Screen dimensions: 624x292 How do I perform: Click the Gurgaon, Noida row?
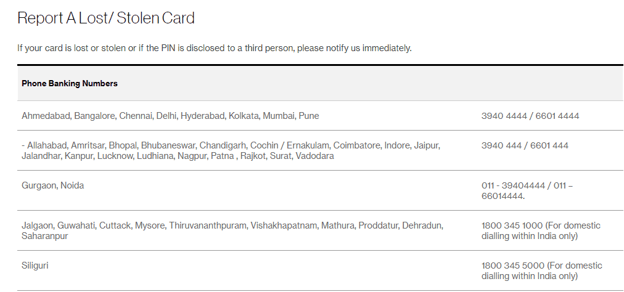(53, 185)
